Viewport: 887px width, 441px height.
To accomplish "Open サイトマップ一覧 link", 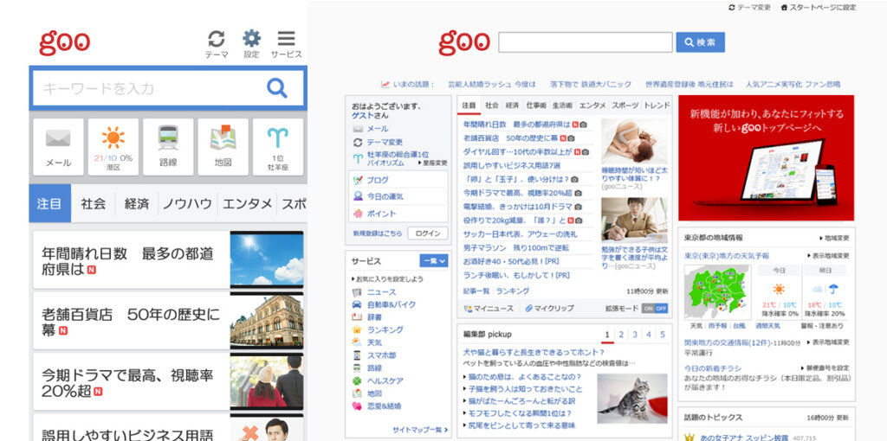I will click(x=420, y=431).
